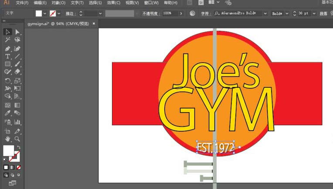The height and width of the screenshot is (189, 333).
Task: Select the Type tool
Action: pos(8,56)
